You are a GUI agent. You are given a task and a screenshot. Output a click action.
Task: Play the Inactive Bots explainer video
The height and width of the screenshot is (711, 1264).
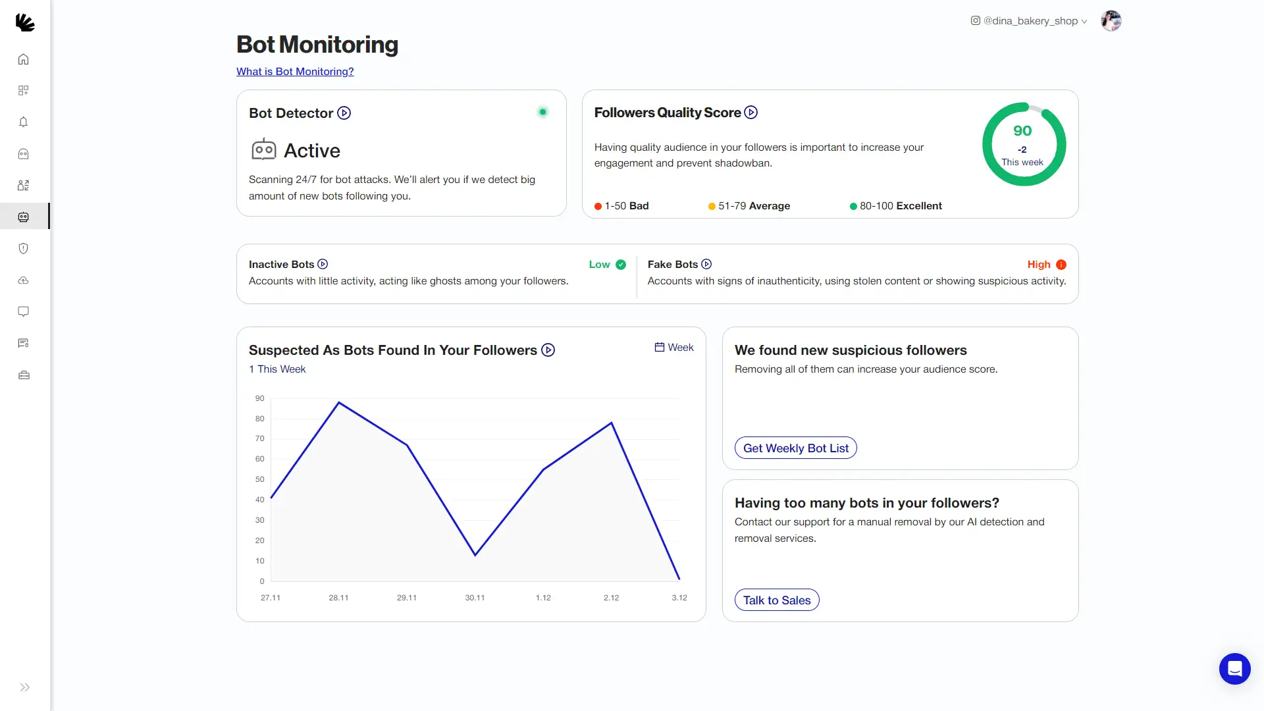click(323, 264)
